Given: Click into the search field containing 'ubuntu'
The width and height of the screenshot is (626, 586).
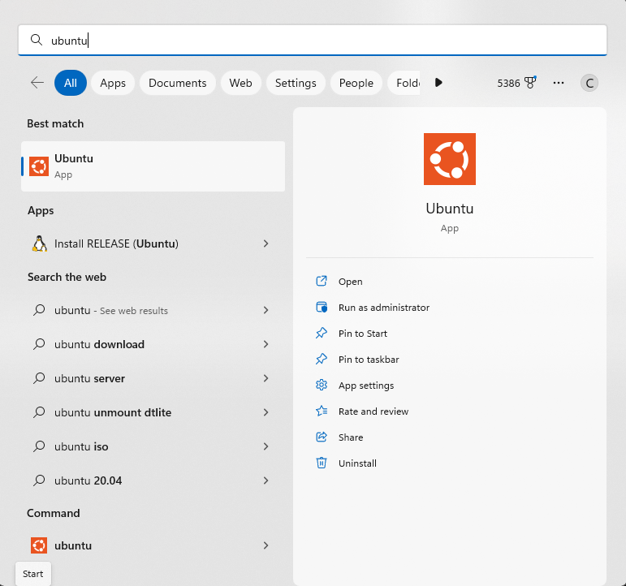Looking at the screenshot, I should (x=313, y=41).
